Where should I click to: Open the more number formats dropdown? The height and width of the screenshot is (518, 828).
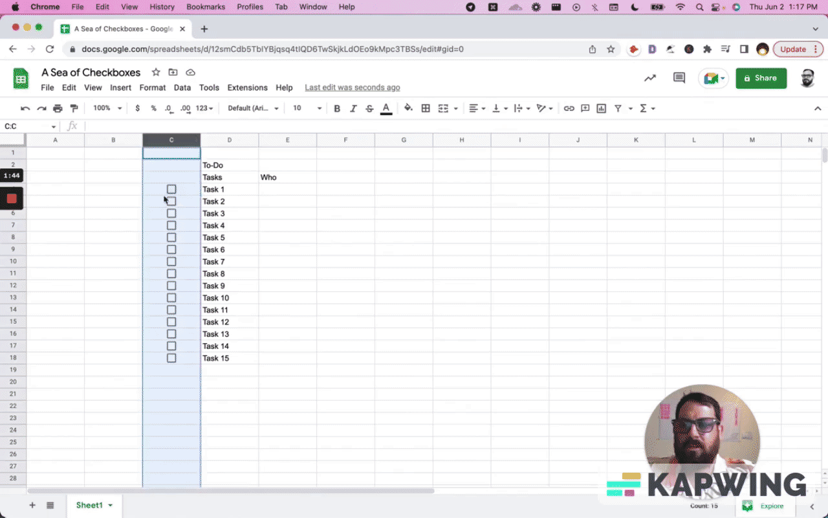[x=204, y=109]
